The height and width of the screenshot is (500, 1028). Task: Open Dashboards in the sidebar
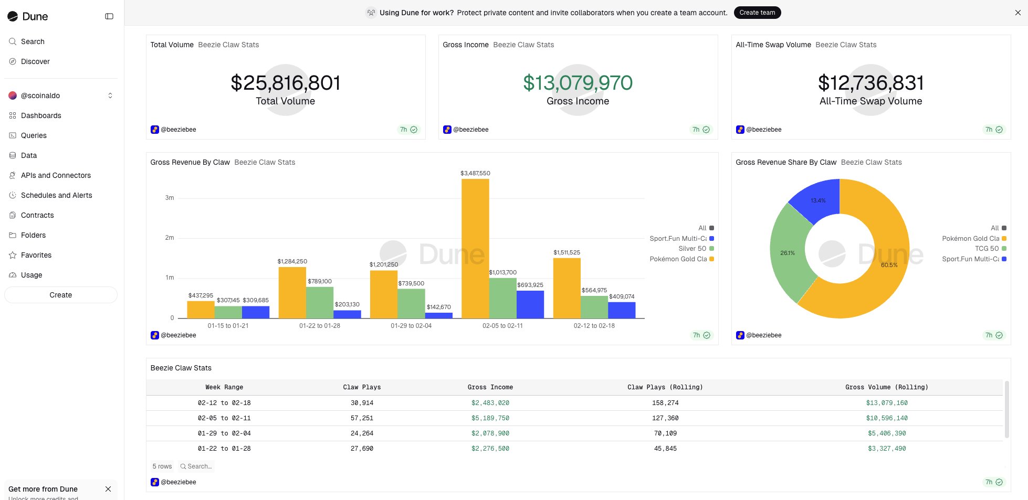(41, 115)
